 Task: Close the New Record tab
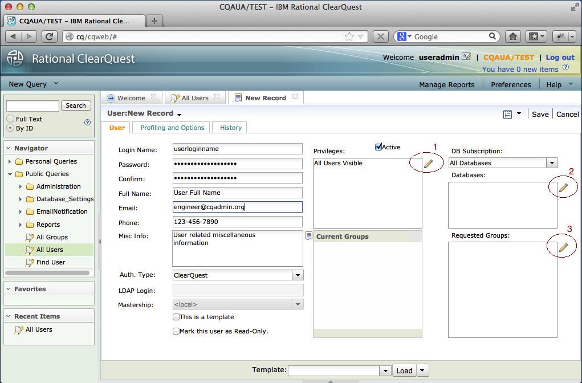coord(295,97)
